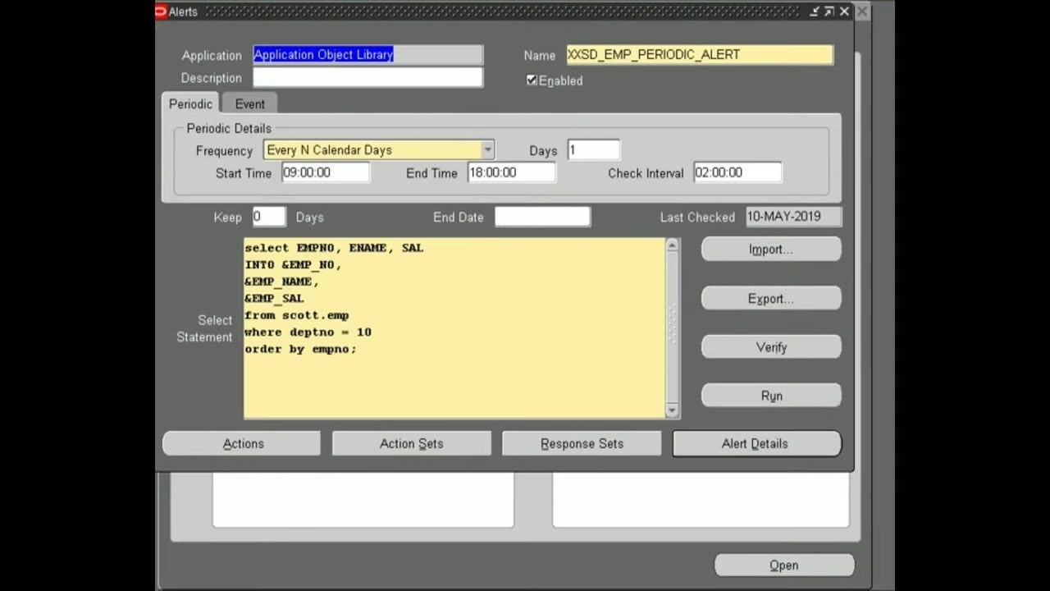The image size is (1050, 591).
Task: Click the select statement scrollbar down arrow
Action: [x=673, y=410]
